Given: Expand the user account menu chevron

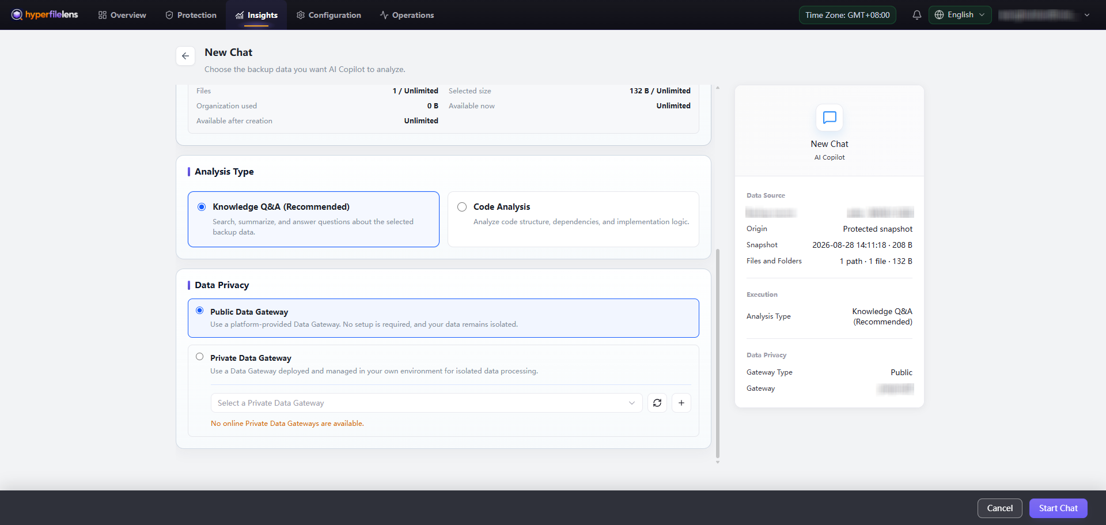Looking at the screenshot, I should pyautogui.click(x=1087, y=15).
